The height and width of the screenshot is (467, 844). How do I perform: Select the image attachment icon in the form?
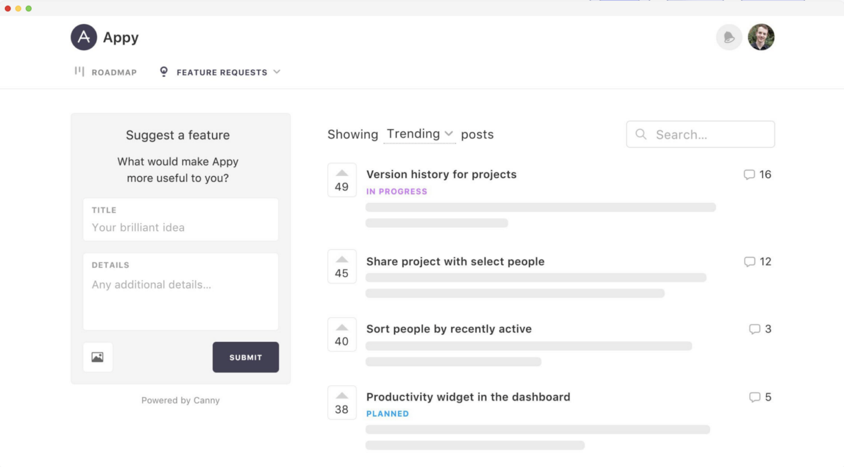click(97, 356)
